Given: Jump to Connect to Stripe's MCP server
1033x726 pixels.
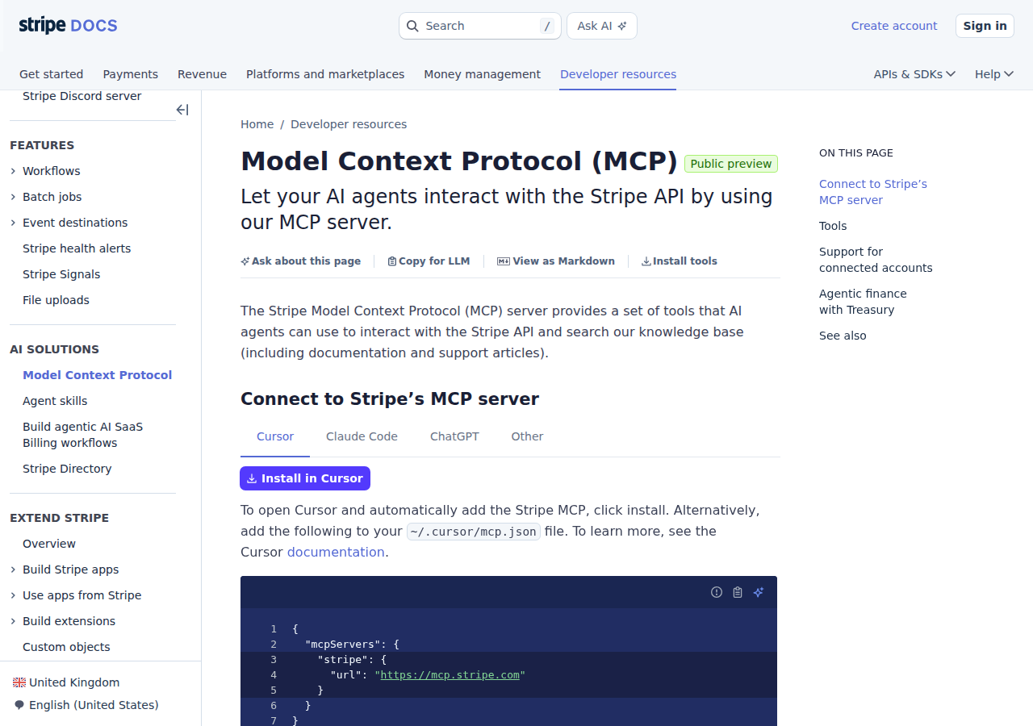Looking at the screenshot, I should click(x=873, y=192).
